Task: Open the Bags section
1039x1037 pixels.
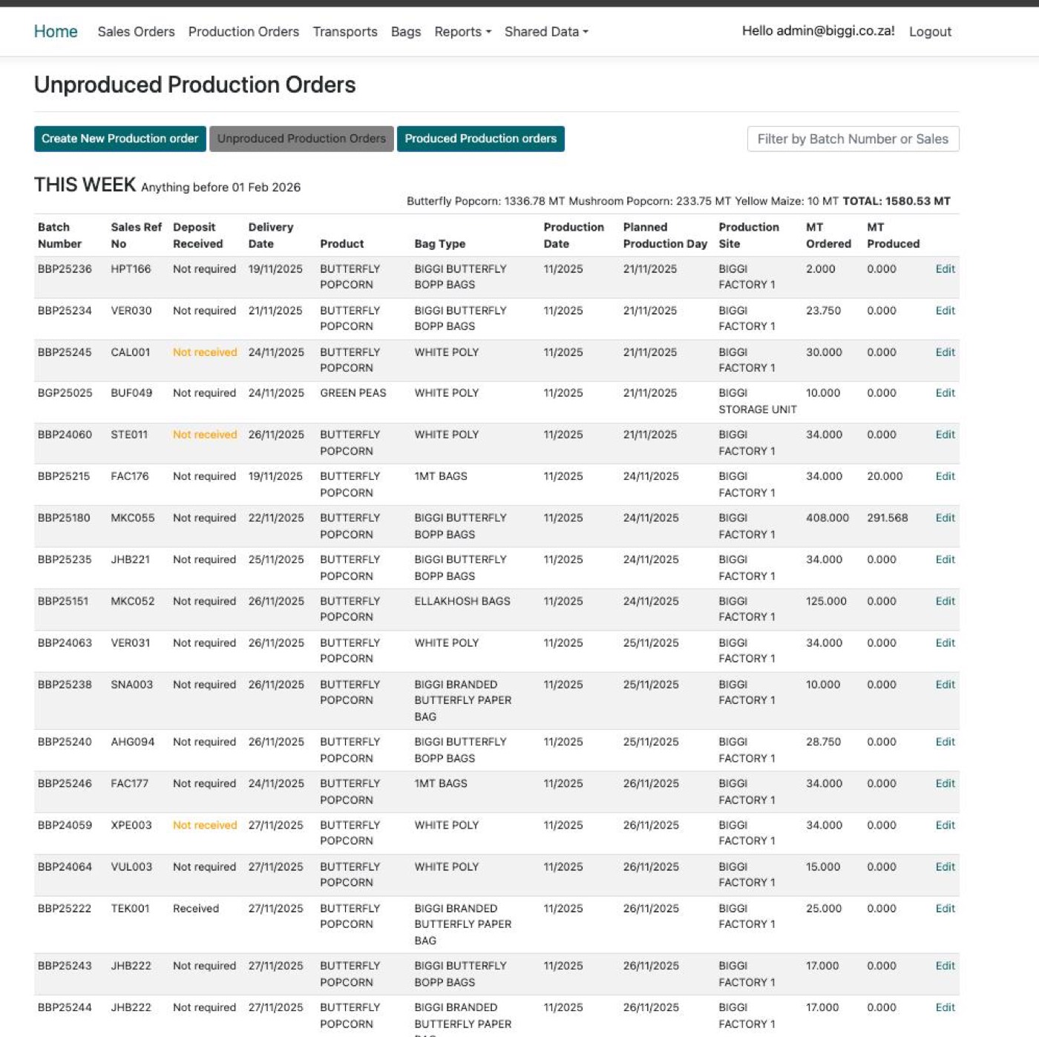Action: coord(405,31)
